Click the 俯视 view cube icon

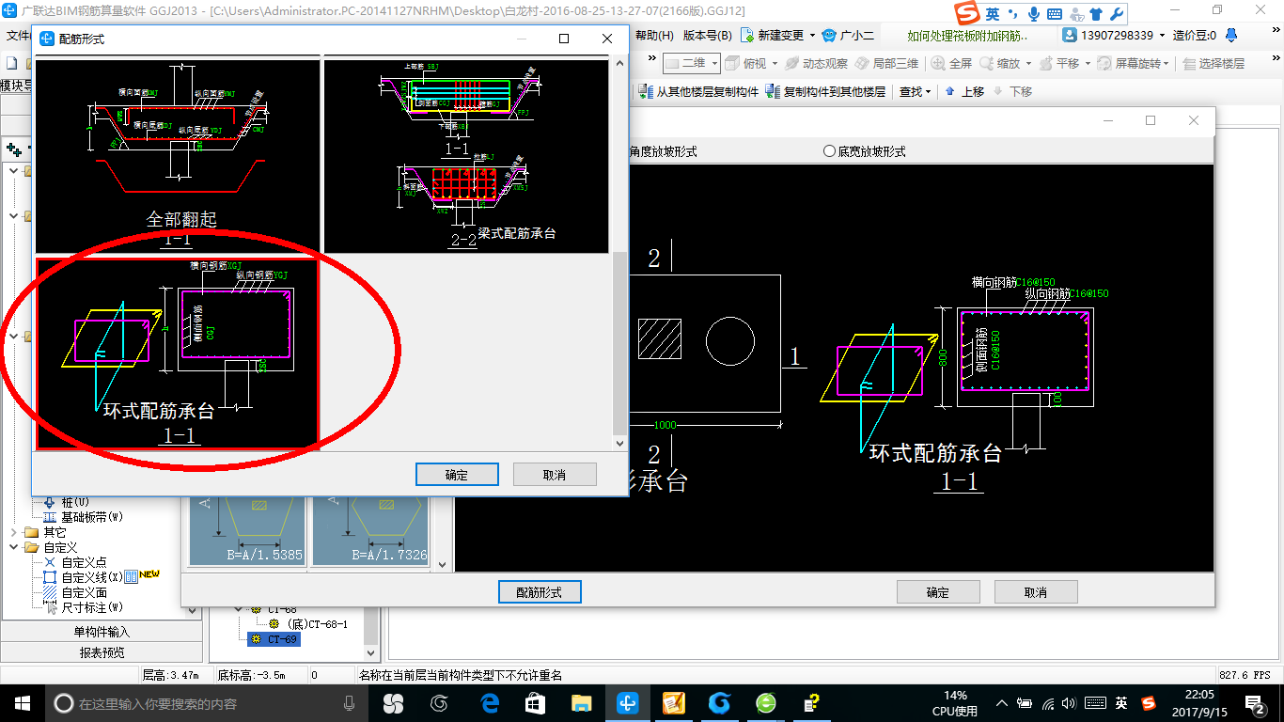click(x=733, y=63)
